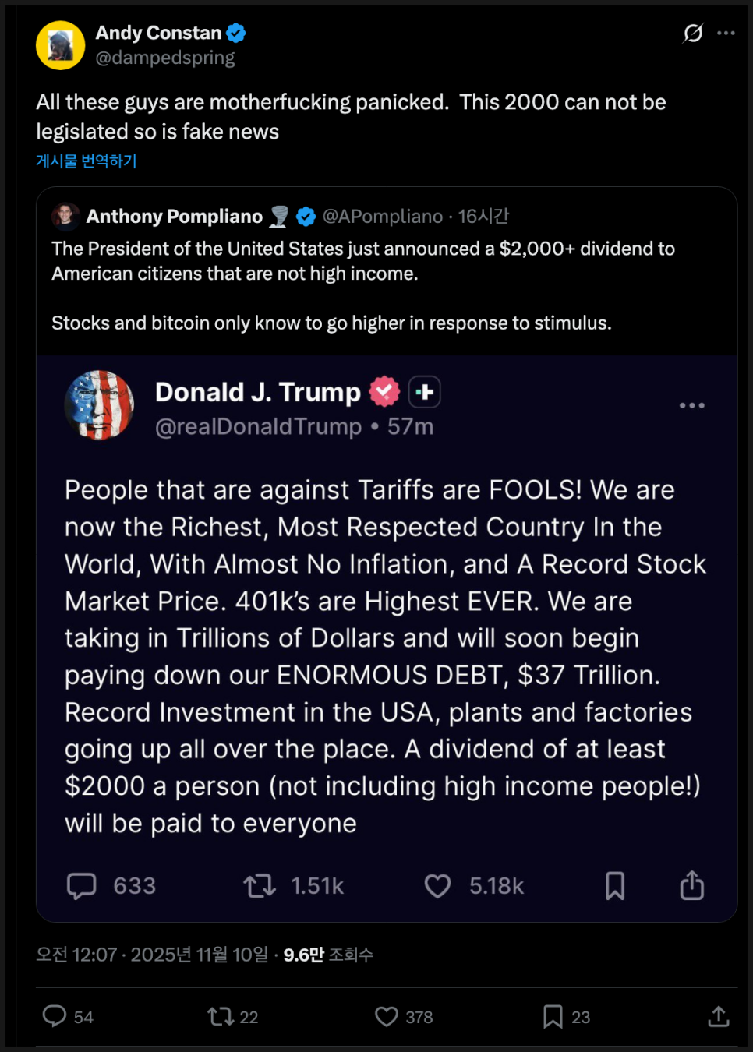This screenshot has width=753, height=1052.
Task: Repost the tweet showing 22 reposts
Action: pyautogui.click(x=221, y=1016)
